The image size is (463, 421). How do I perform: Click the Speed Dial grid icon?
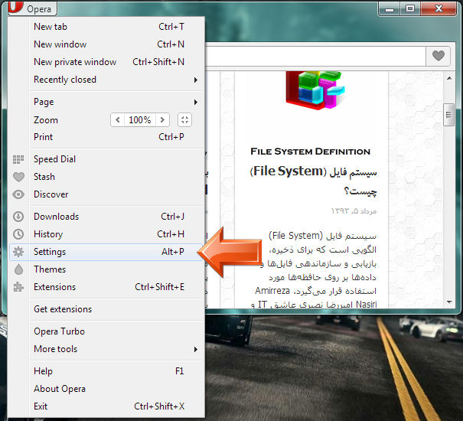click(18, 159)
